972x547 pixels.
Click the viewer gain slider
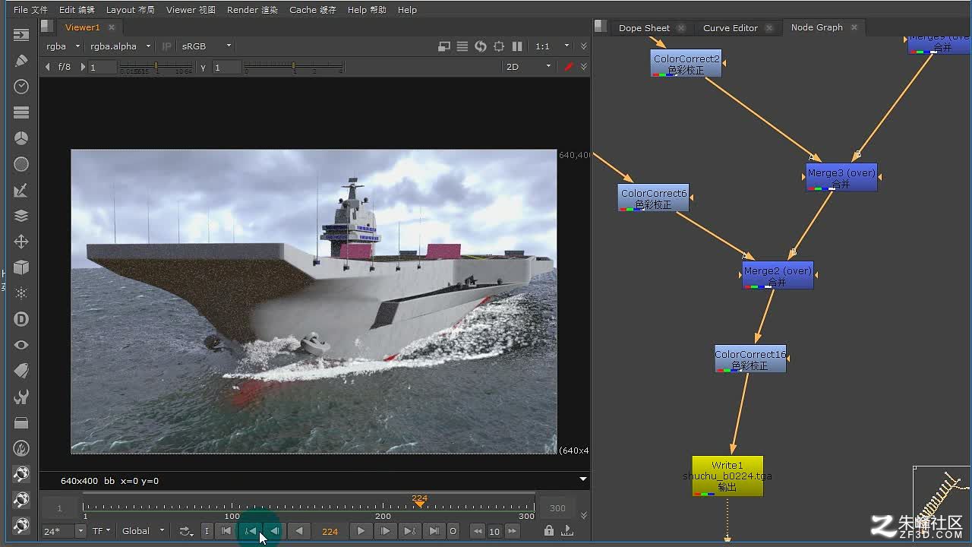[156, 68]
